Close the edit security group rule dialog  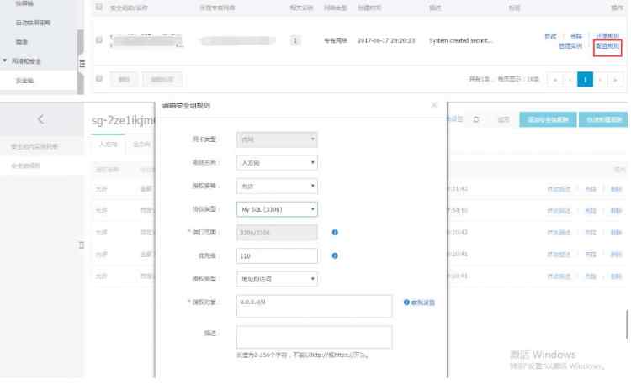pyautogui.click(x=434, y=105)
